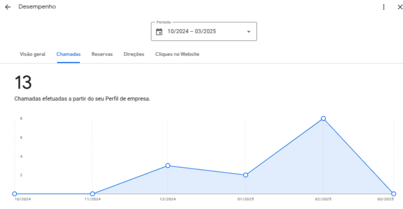This screenshot has width=403, height=209.
Task: Click the y-axis value 6
Action: [x=21, y=137]
